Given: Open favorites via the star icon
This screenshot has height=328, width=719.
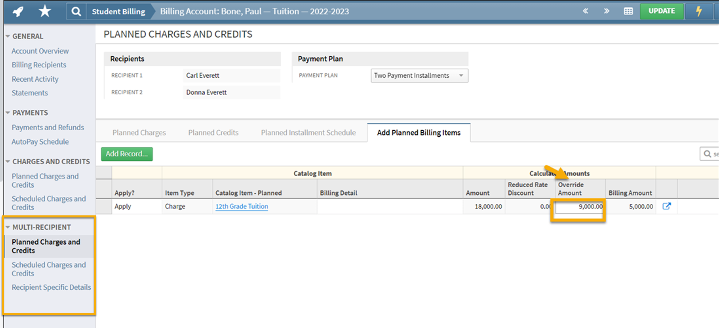Looking at the screenshot, I should click(x=44, y=11).
